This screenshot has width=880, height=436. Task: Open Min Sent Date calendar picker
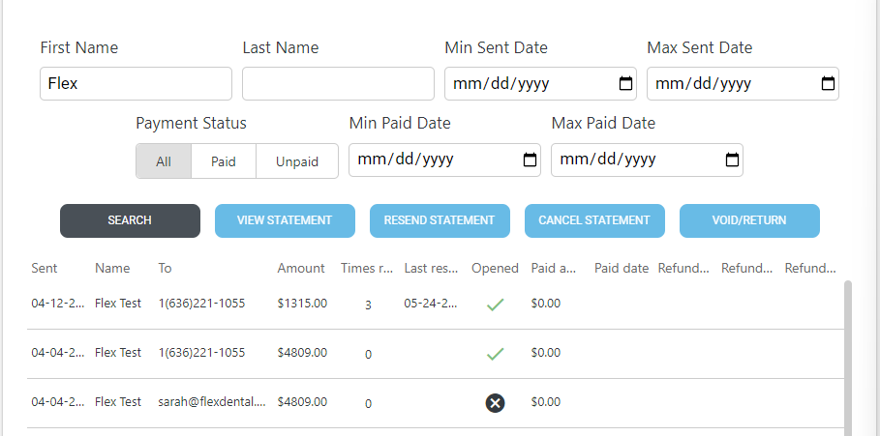tap(626, 83)
